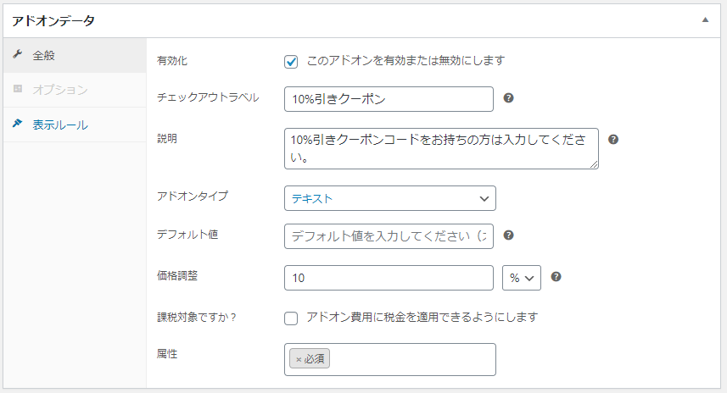Click the wrench icon beside 全般
Image resolution: width=727 pixels, height=393 pixels.
tap(18, 54)
